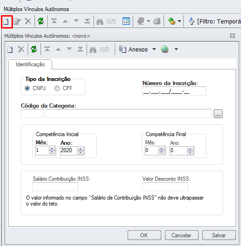Increase Competência Inicial Ano value

81,149
